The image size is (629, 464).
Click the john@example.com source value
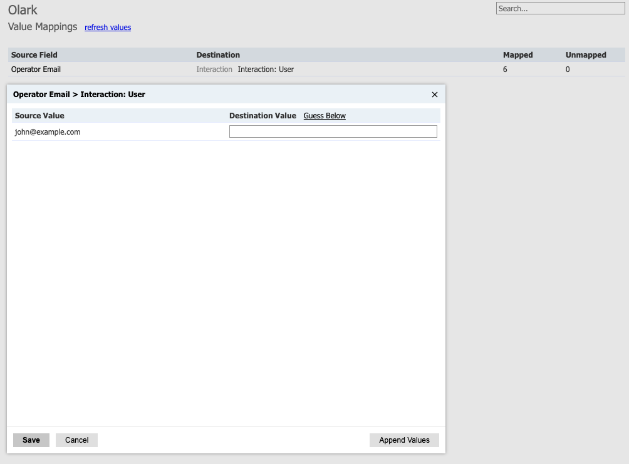[x=46, y=132]
